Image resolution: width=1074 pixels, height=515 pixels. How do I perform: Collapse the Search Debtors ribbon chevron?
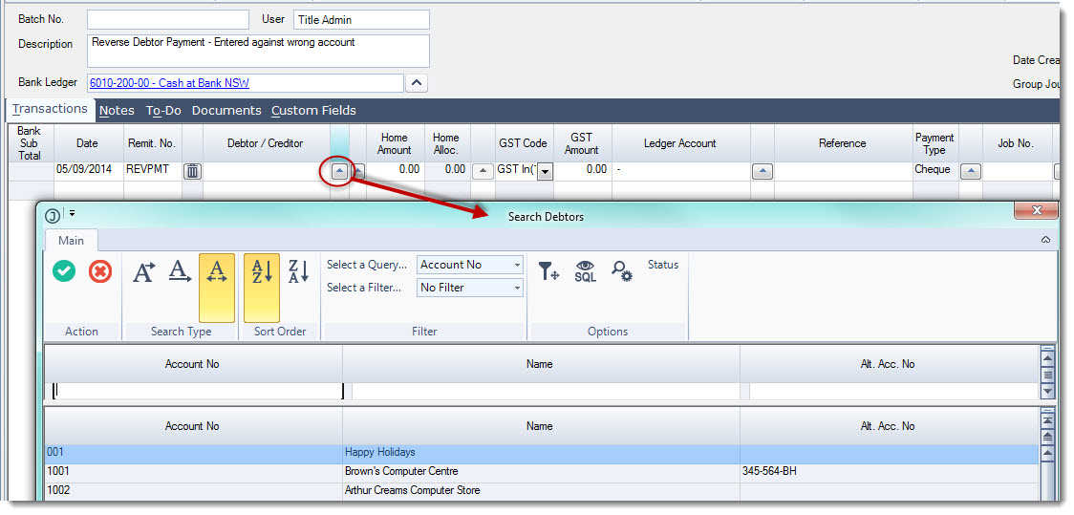pyautogui.click(x=1045, y=240)
